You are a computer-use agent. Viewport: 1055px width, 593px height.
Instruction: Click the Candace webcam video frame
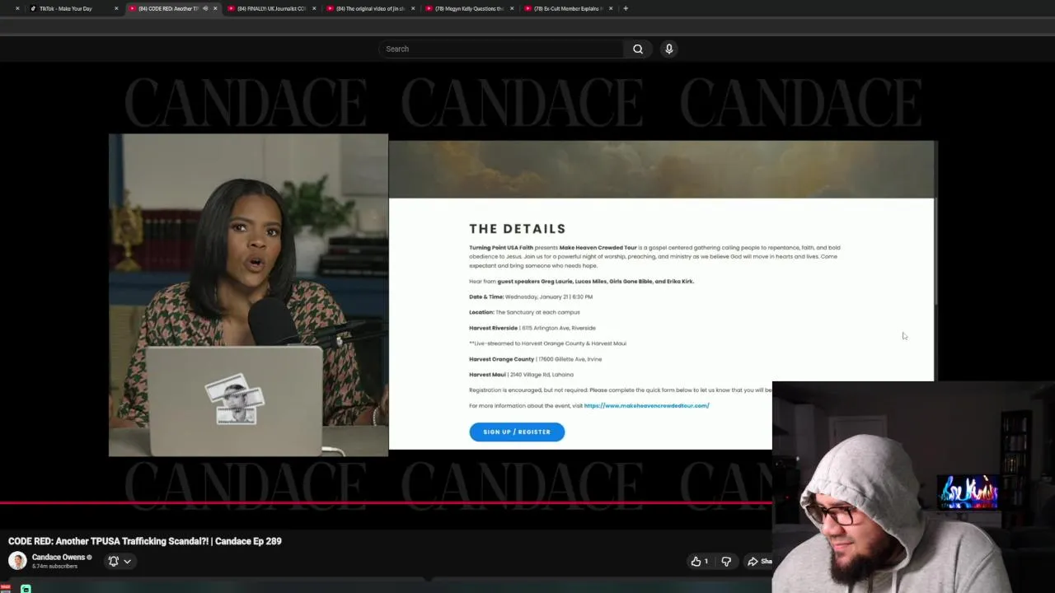248,295
